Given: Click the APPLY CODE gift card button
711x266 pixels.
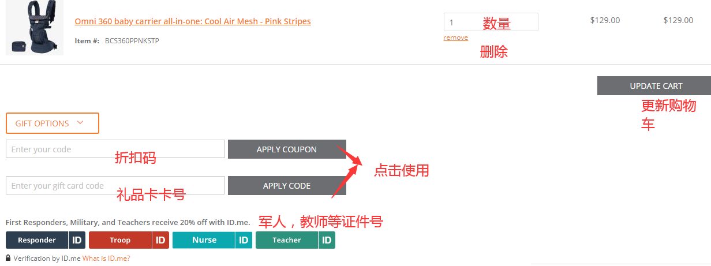Looking at the screenshot, I should point(287,185).
